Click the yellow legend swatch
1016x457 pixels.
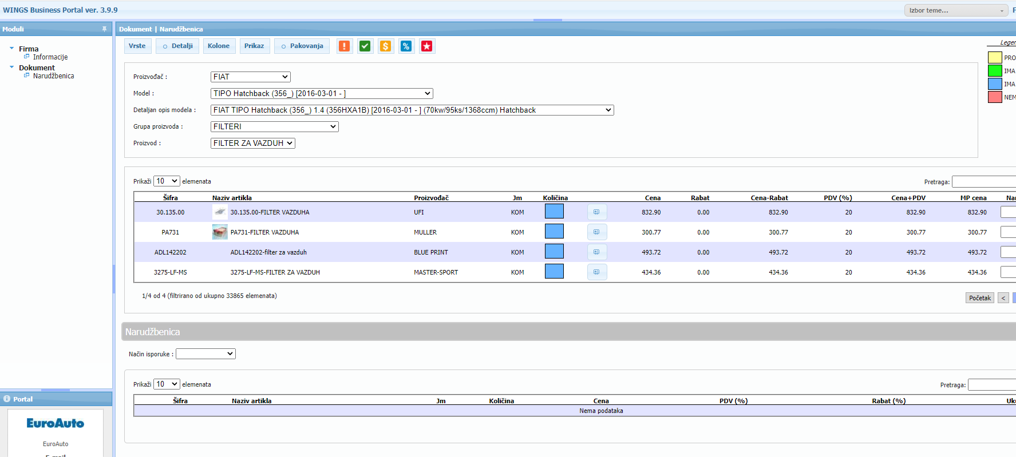pos(995,57)
